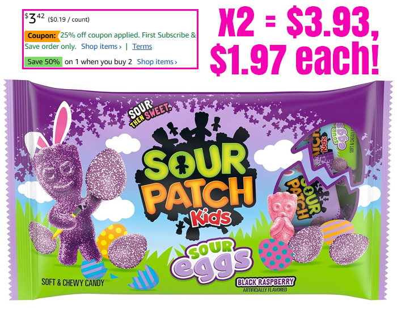Click the Black Raspberry flavor label
The width and height of the screenshot is (397, 313).
[265, 282]
